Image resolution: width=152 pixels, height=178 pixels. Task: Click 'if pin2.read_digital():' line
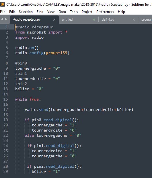[x=54, y=167]
